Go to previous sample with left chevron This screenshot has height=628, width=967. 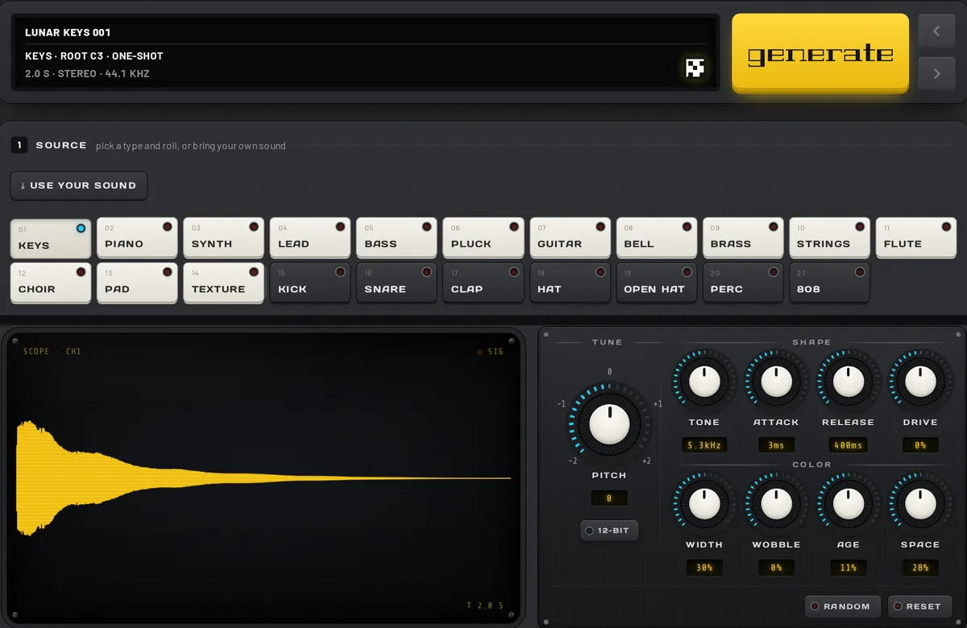pyautogui.click(x=936, y=31)
